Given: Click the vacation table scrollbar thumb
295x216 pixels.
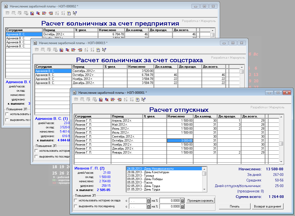Looking at the screenshot, I should 281,144.
